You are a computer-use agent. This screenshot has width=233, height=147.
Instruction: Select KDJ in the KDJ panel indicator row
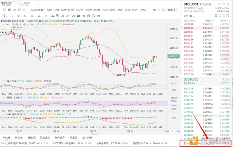click(x=98, y=94)
